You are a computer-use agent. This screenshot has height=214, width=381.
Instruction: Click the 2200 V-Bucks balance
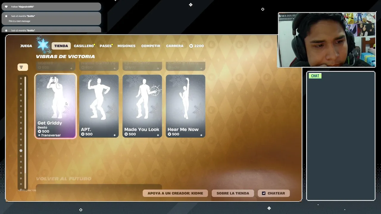coord(196,46)
